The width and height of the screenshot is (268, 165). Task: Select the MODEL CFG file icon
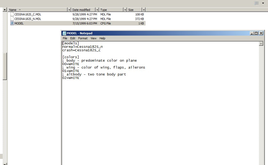(12, 23)
